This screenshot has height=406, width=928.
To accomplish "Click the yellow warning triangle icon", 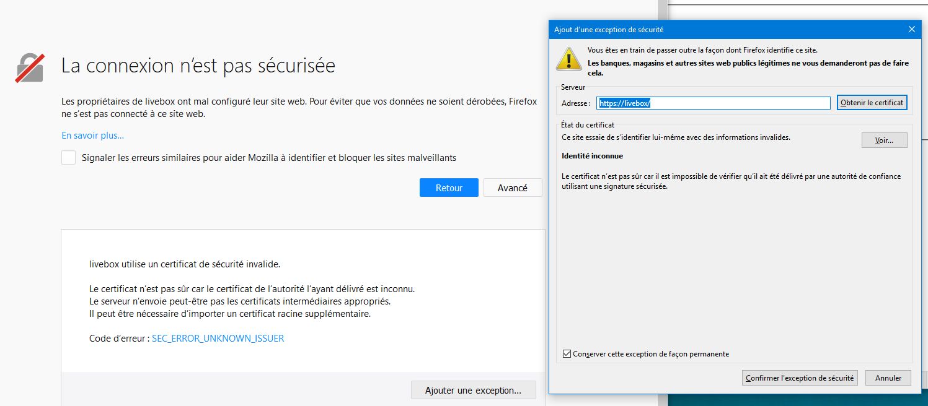I will (x=568, y=58).
